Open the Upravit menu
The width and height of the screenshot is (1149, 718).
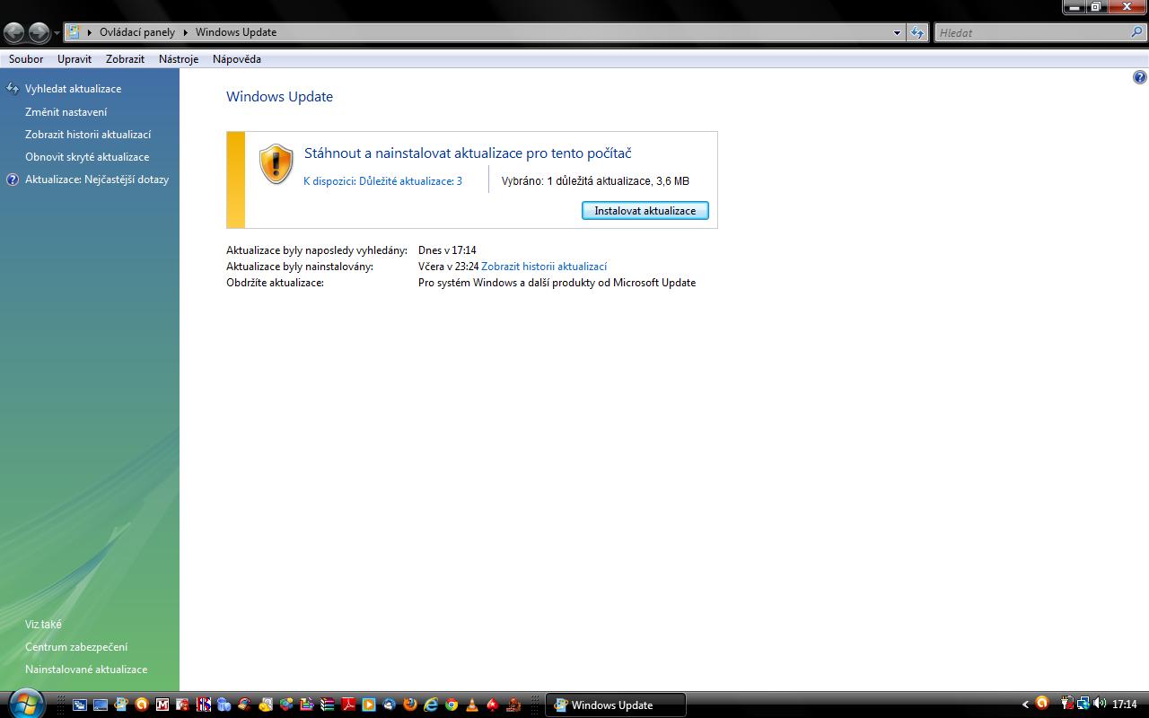pos(75,59)
